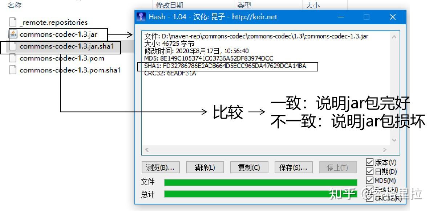The height and width of the screenshot is (211, 433).
Task: Toggle the 日期(D) checkbox
Action: [369, 171]
